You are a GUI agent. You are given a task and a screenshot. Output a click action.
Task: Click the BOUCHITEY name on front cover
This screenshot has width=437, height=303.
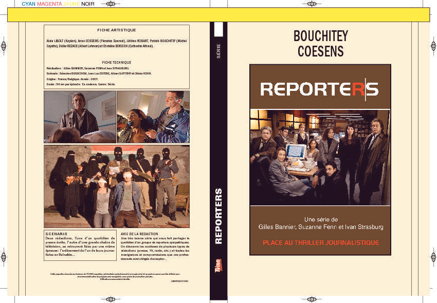pos(320,36)
